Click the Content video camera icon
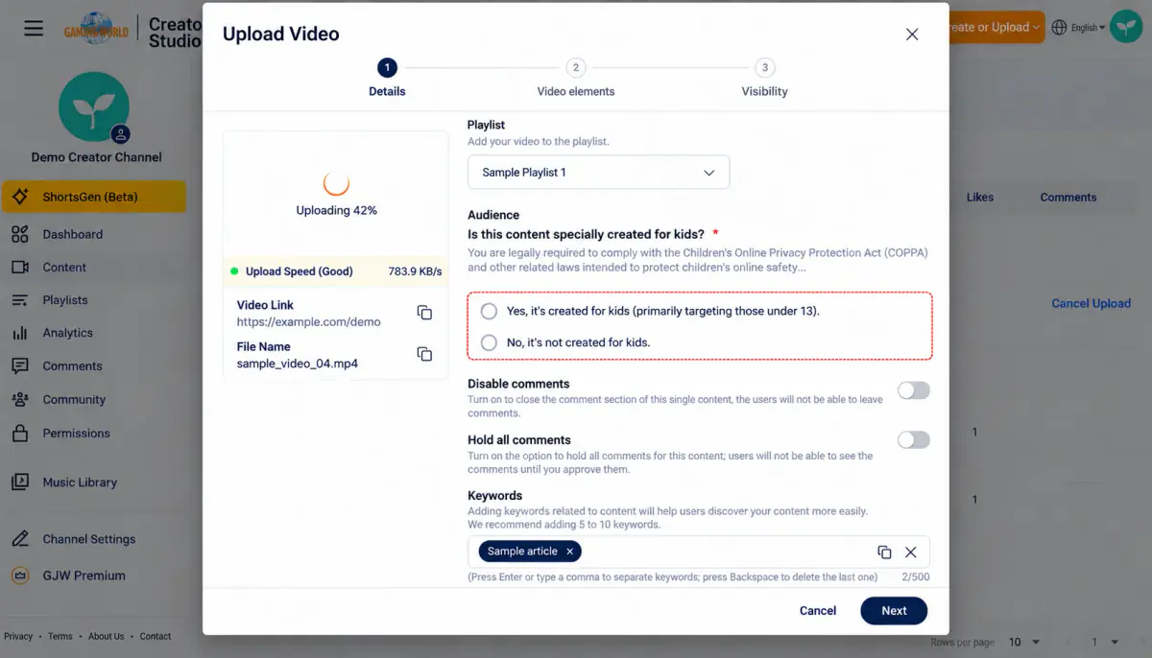 (20, 268)
